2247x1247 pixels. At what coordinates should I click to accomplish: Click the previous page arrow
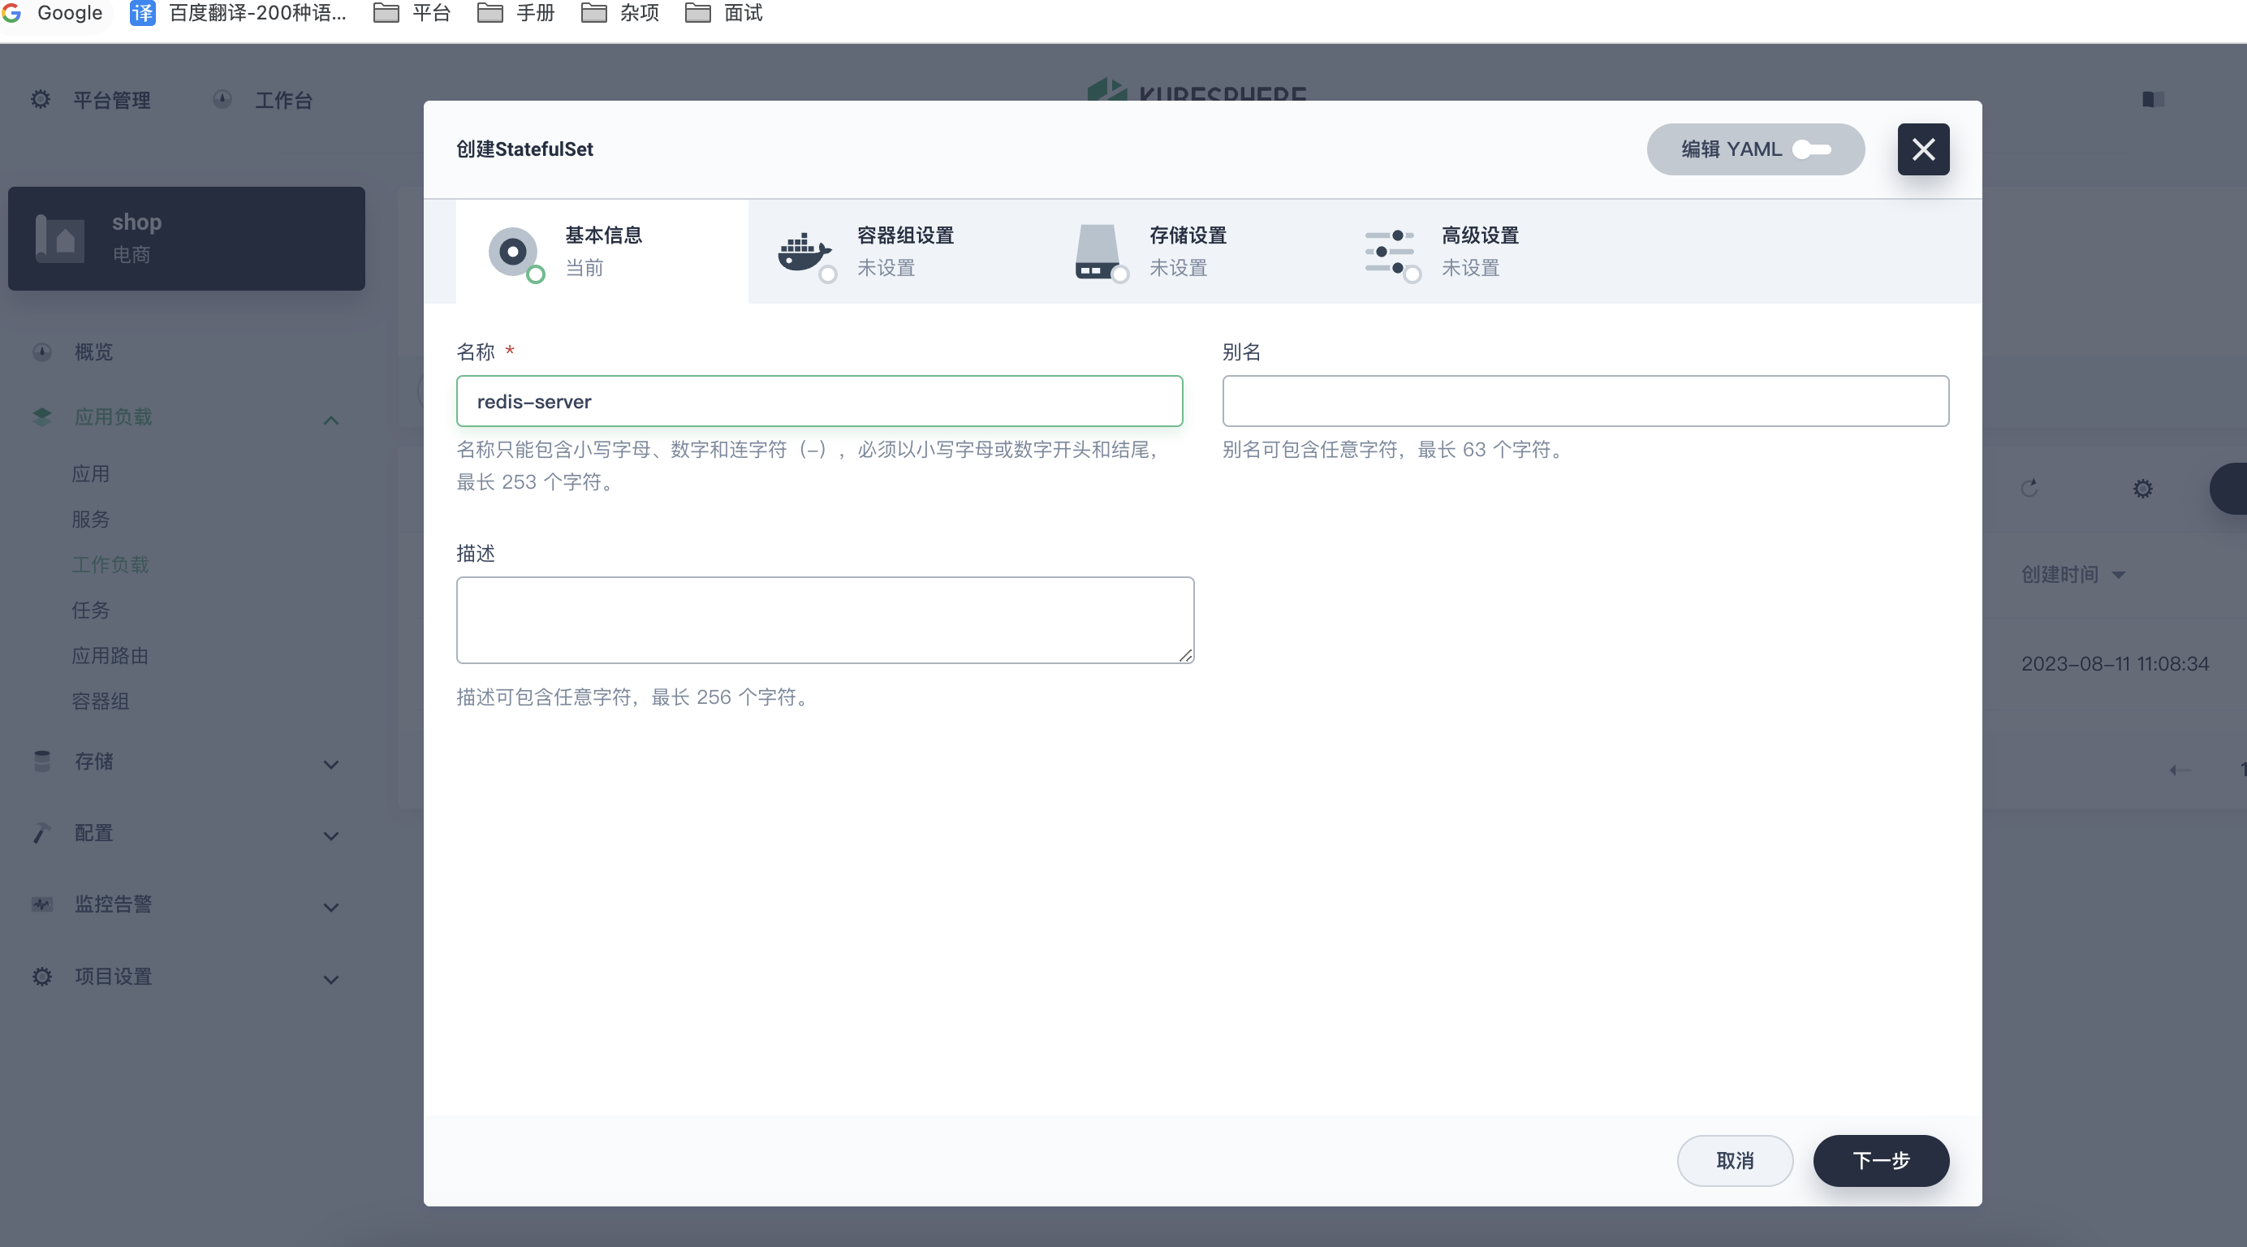2179,769
